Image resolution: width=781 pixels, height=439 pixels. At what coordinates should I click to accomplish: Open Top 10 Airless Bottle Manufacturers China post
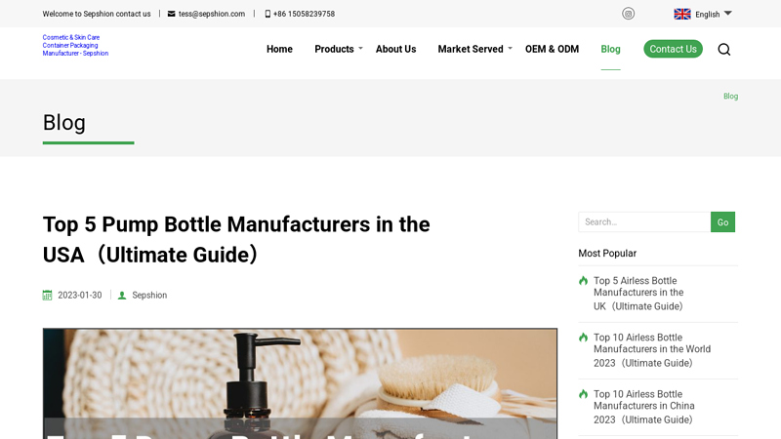(644, 407)
